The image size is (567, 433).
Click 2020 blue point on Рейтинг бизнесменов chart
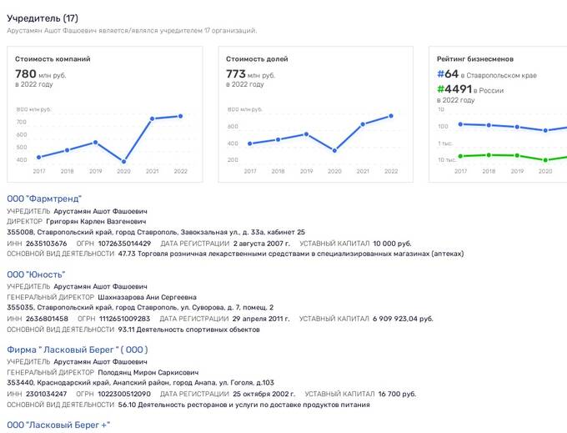[x=545, y=130]
